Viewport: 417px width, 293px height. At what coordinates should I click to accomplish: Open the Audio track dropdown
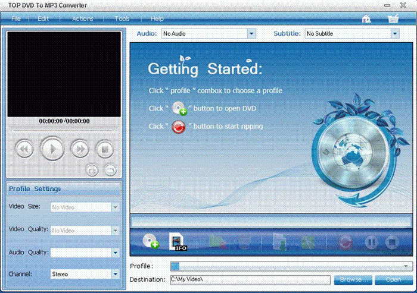pos(251,34)
